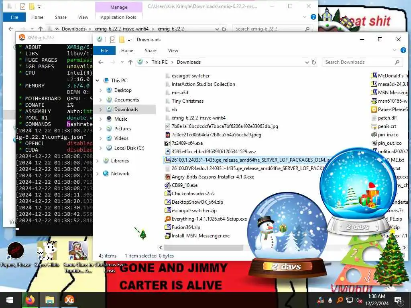Open recent locations dropdown in Downloads

pos(122,62)
